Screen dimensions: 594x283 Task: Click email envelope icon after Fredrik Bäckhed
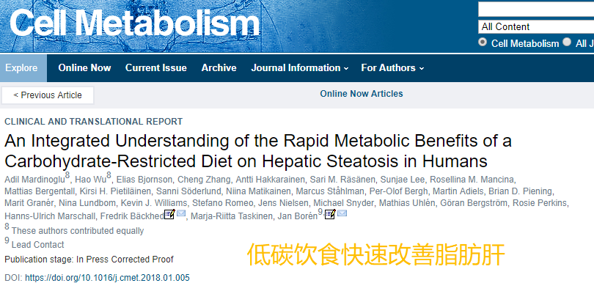[x=181, y=213]
